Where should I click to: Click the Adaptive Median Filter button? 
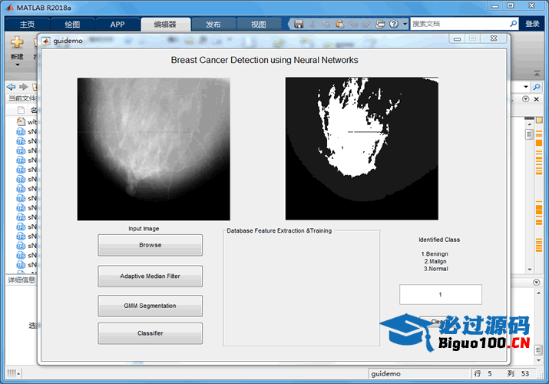point(150,276)
